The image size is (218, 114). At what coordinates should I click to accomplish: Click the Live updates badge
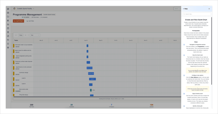pos(26,17)
